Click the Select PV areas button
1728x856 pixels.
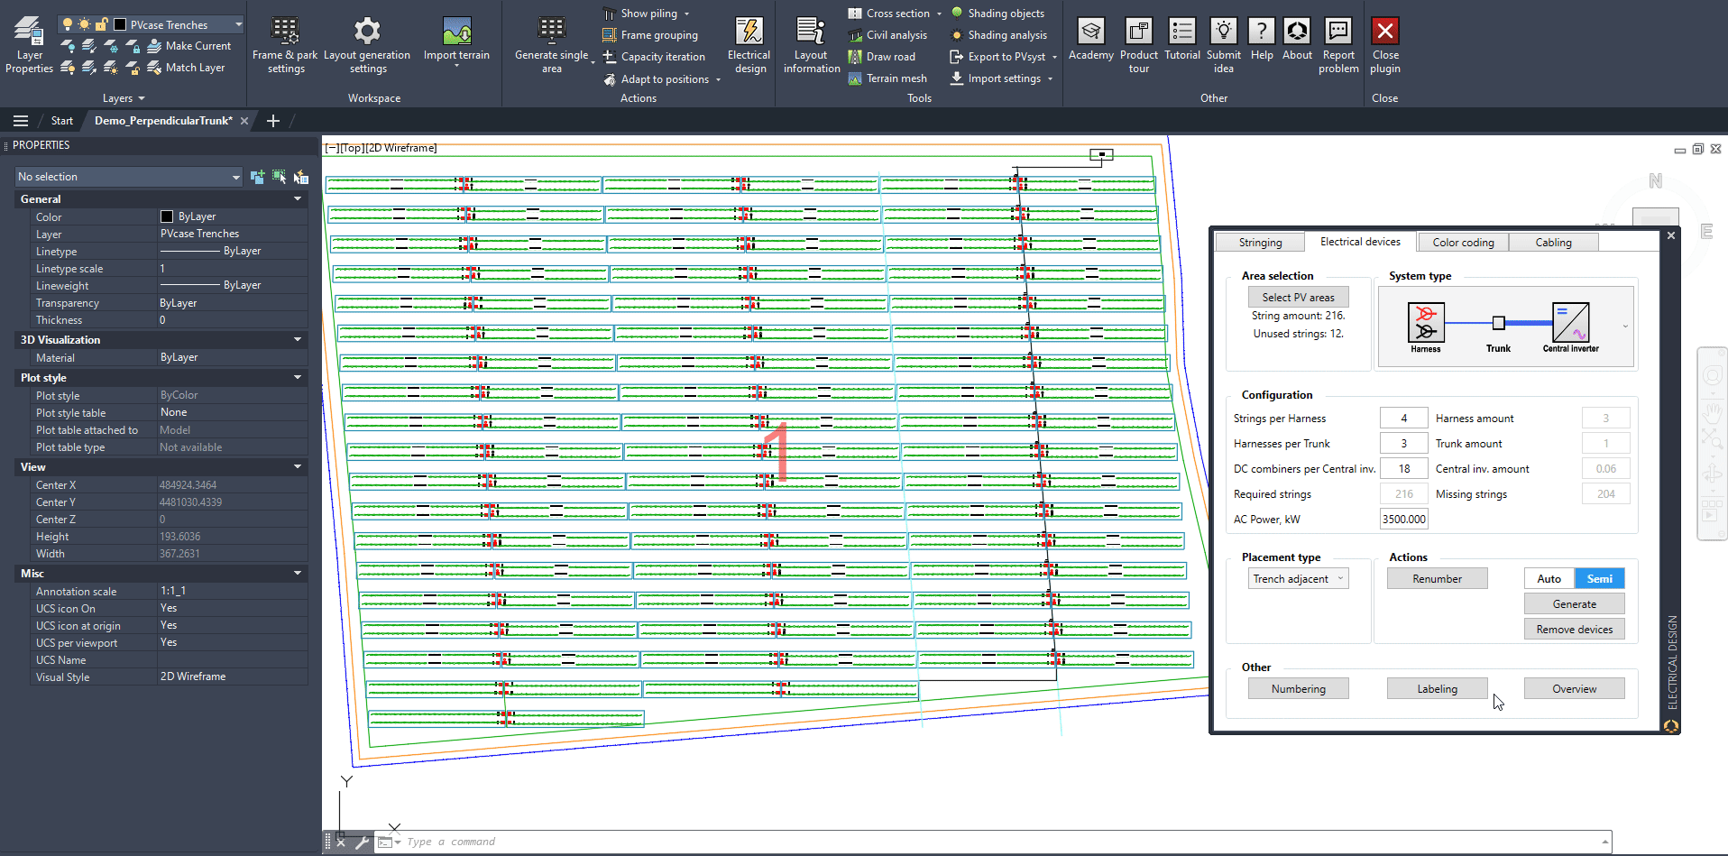[1297, 298]
